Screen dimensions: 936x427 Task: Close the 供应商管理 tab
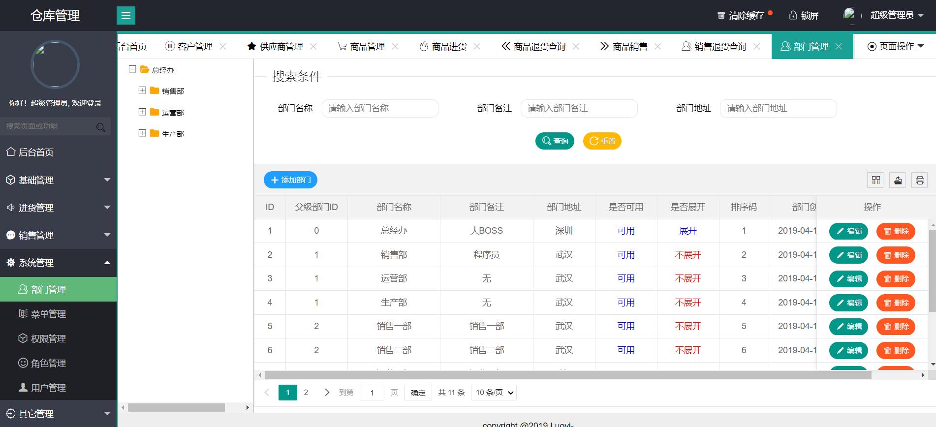pyautogui.click(x=313, y=46)
